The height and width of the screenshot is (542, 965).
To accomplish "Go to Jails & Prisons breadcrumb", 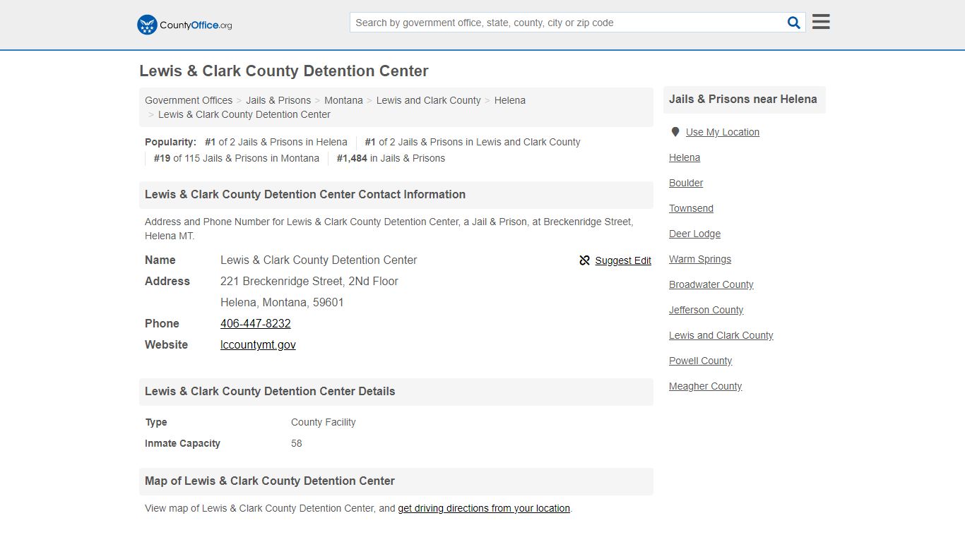I will (278, 100).
